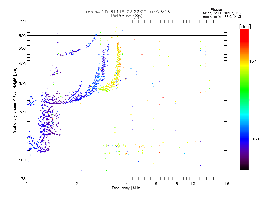The image size is (267, 200).
Task: Click the subtitle 'RwPretec (8p)'
Action: (126, 16)
